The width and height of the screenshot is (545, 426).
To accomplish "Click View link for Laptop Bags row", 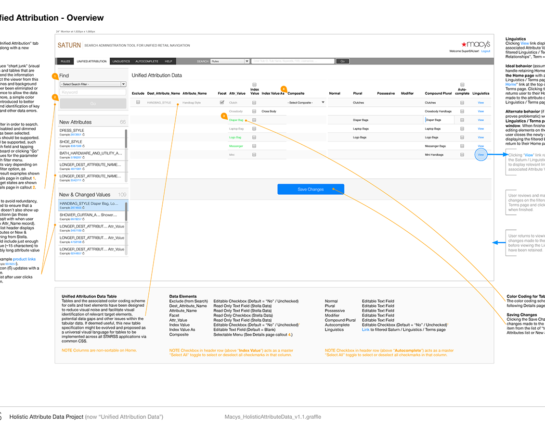I will 480,129.
